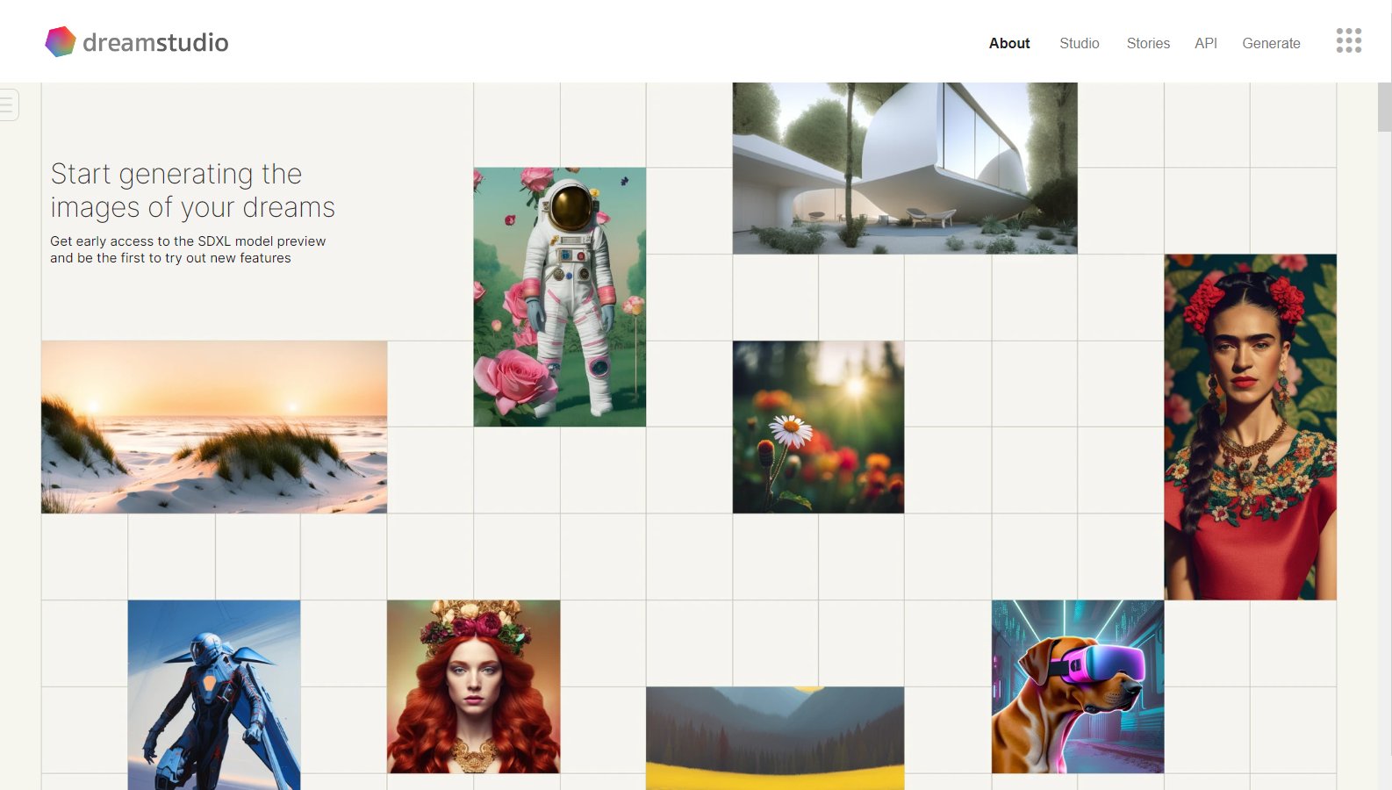
Task: Open the API link in header
Action: [x=1205, y=43]
